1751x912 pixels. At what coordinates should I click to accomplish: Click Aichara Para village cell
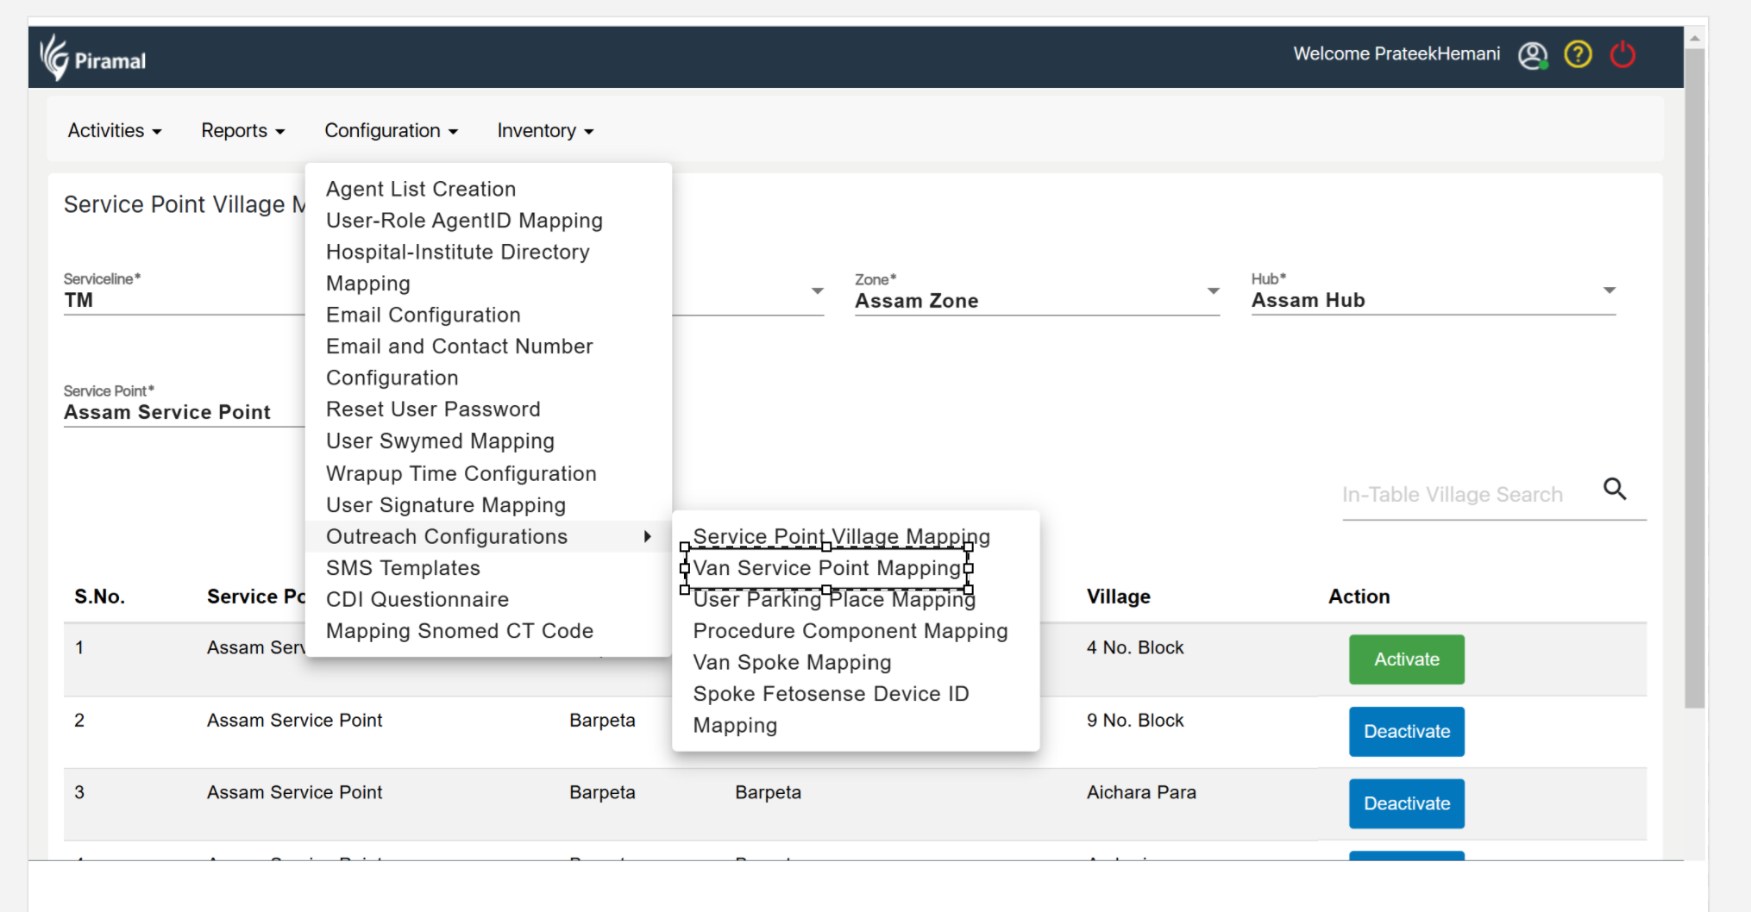(1141, 792)
